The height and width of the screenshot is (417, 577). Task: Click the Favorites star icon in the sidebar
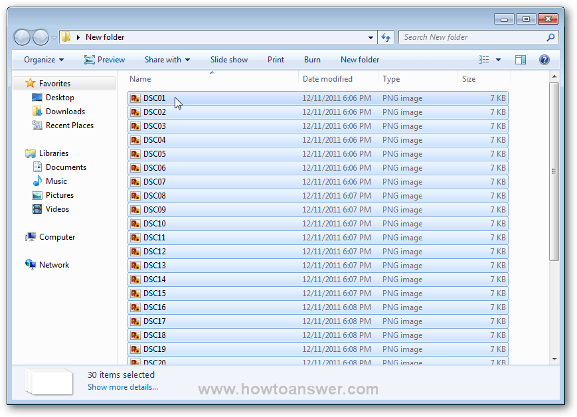(x=30, y=83)
